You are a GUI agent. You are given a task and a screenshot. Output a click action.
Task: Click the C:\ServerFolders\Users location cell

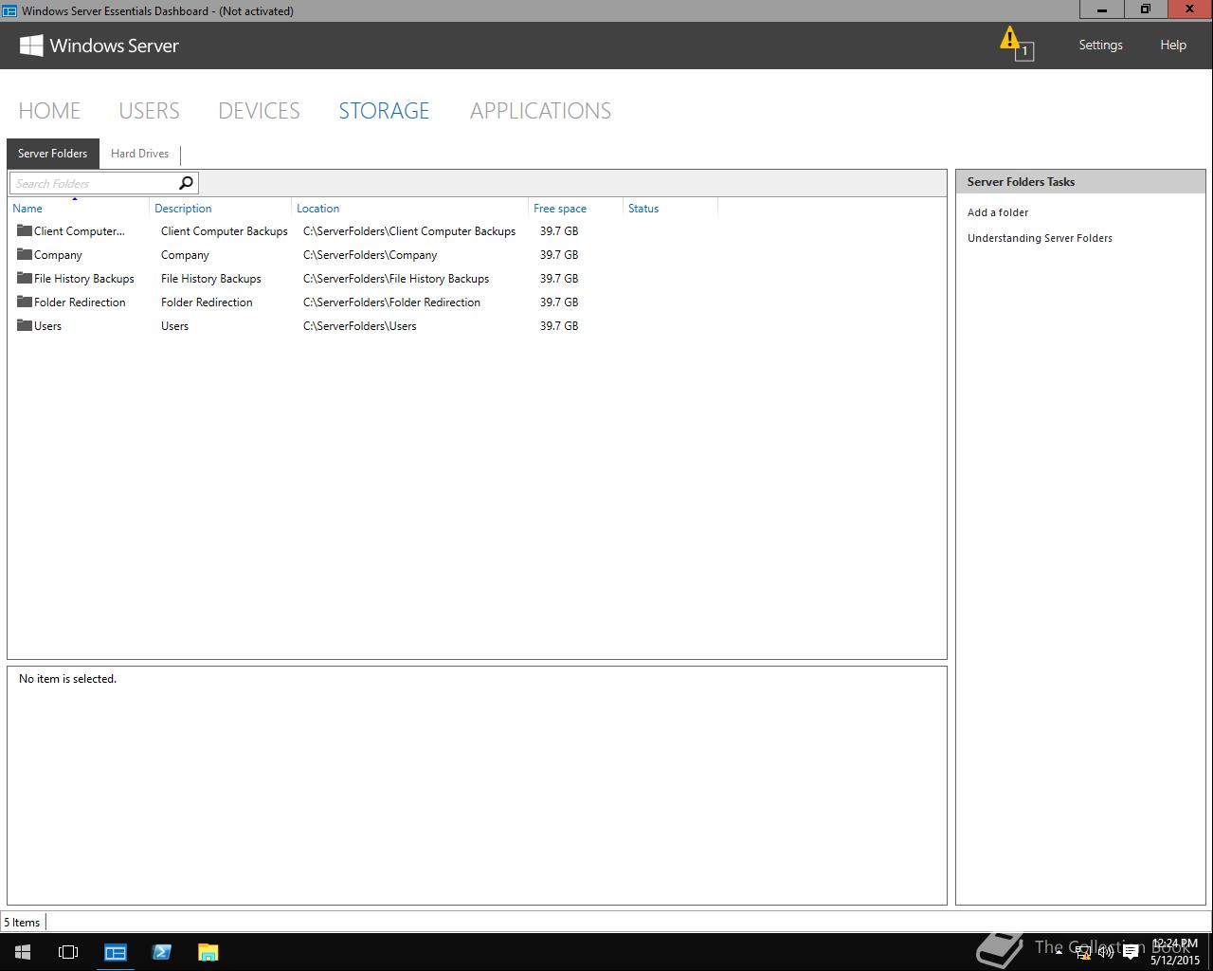pyautogui.click(x=360, y=326)
